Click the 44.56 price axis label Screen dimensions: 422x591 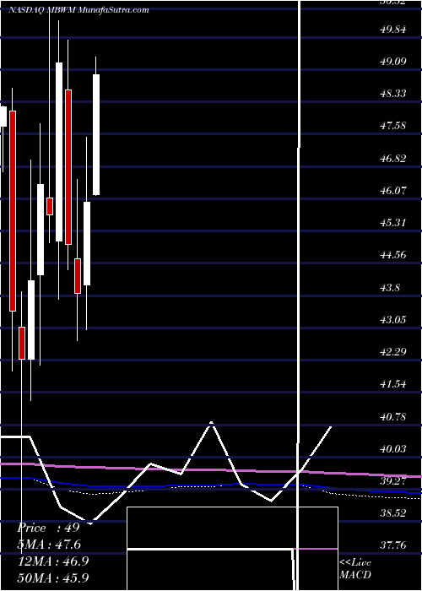point(393,254)
